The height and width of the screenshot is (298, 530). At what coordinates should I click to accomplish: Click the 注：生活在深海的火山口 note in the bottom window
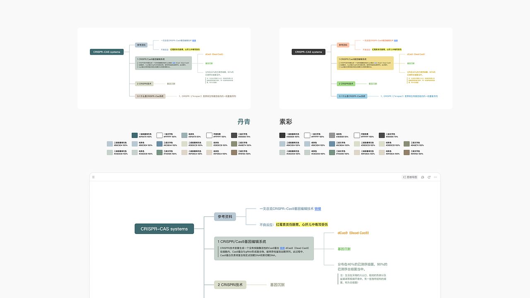coord(363,279)
